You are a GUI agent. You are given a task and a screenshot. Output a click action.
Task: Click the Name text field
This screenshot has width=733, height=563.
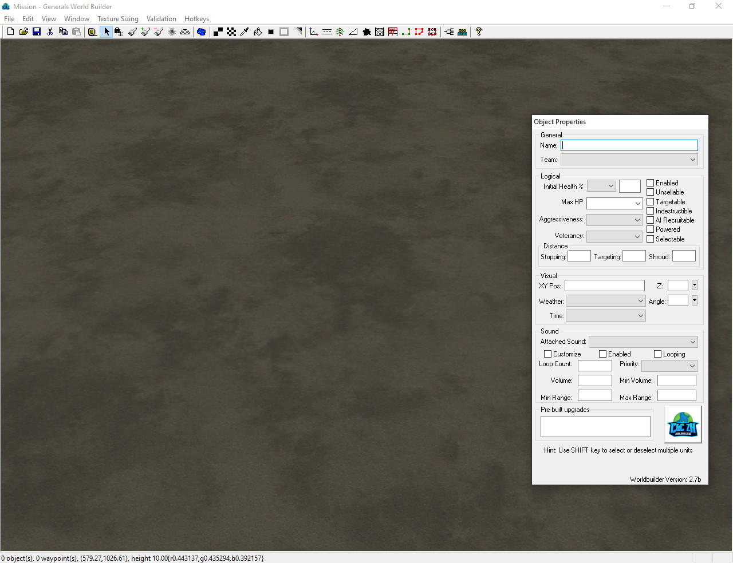click(x=629, y=145)
